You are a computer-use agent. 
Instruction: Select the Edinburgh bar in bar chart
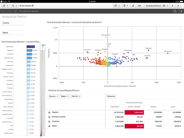[31, 47]
